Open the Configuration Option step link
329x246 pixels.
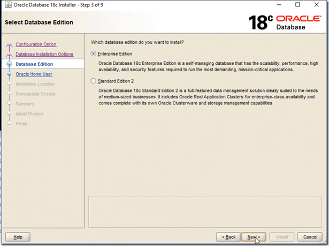tap(36, 44)
